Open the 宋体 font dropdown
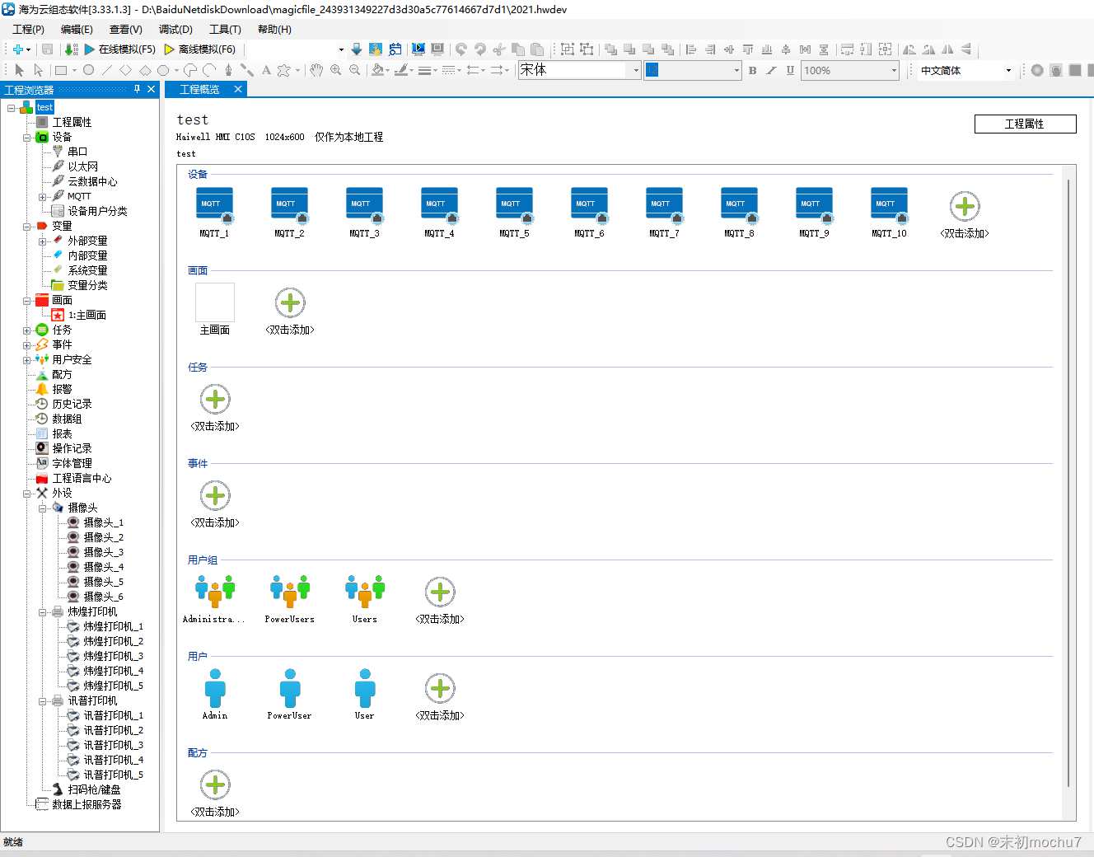 (x=636, y=70)
